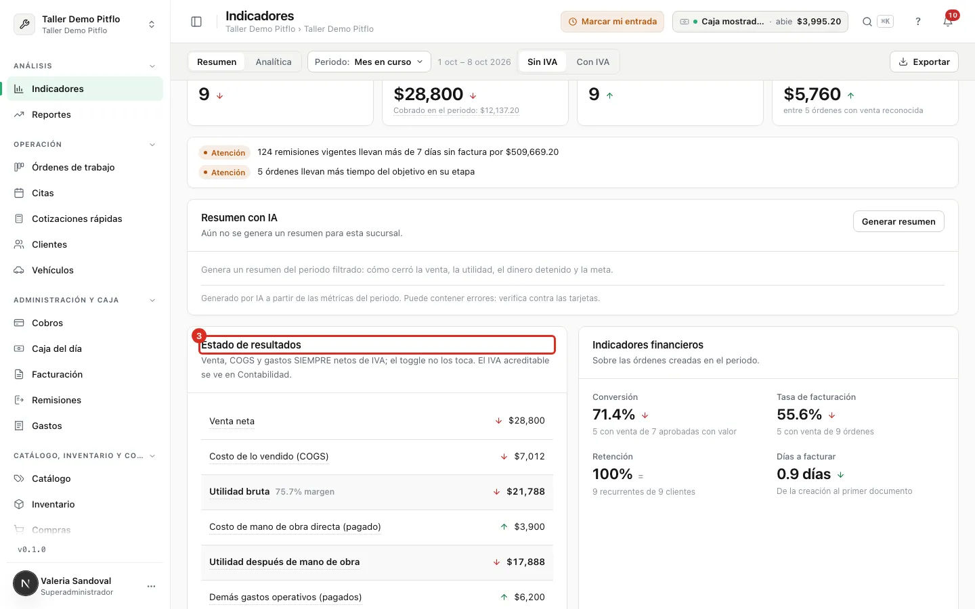
Task: Open notifications bell with 10 badge
Action: [948, 22]
